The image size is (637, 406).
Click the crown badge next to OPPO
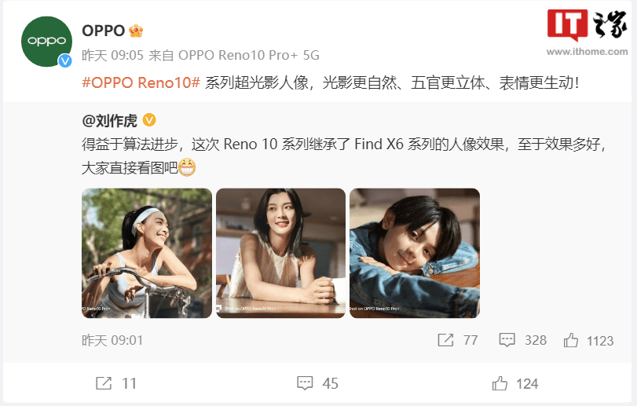click(136, 31)
